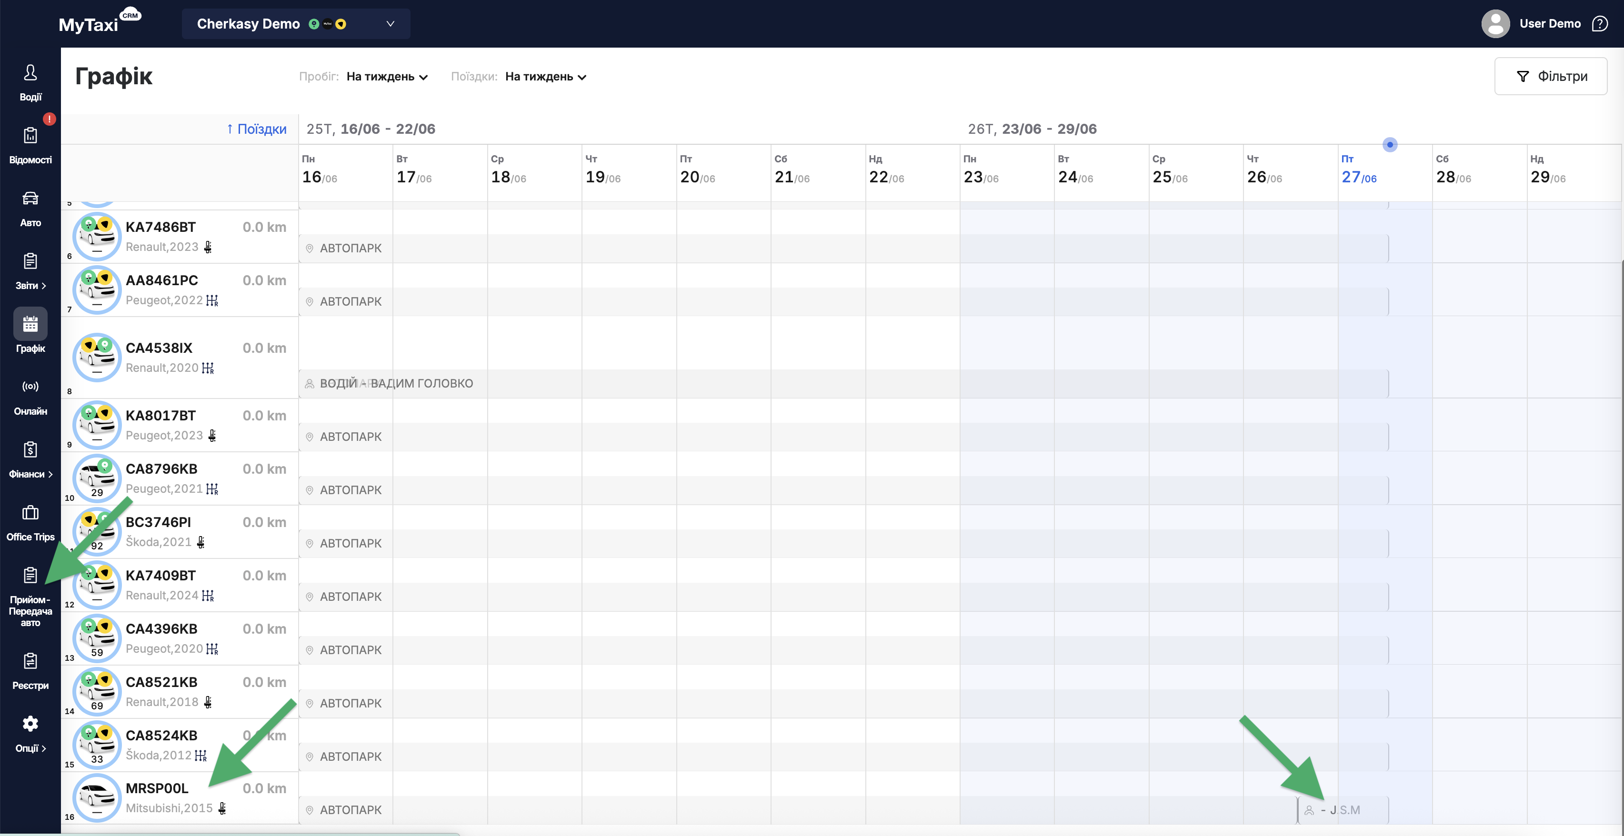Image resolution: width=1624 pixels, height=836 pixels.
Task: Open car avatar for CA4396KB
Action: click(97, 639)
